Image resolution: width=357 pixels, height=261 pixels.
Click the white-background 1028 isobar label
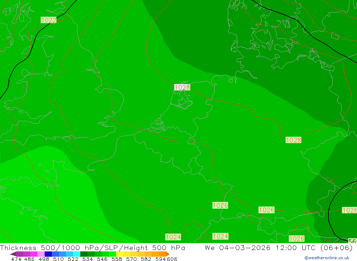(x=182, y=87)
